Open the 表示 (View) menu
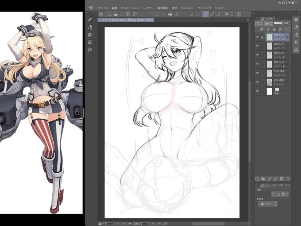The width and height of the screenshot is (301, 226). pyautogui.click(x=174, y=8)
